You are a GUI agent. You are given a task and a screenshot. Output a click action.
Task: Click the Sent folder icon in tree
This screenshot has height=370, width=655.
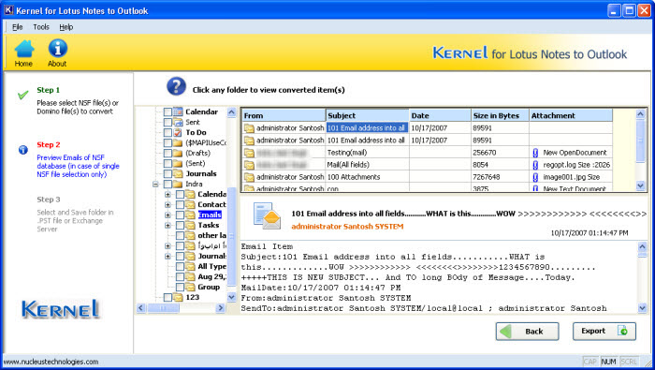coord(179,122)
